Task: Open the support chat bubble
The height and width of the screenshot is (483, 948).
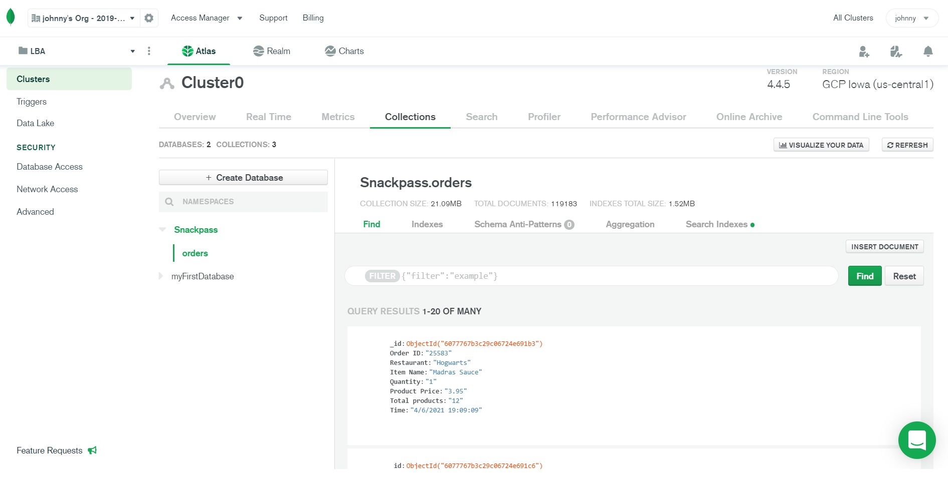Action: click(x=917, y=440)
